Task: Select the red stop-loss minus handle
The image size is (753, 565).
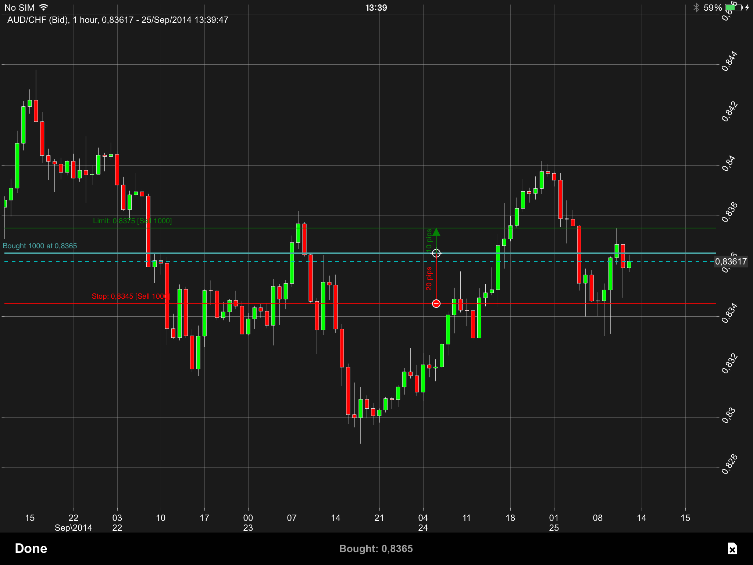Action: [x=436, y=303]
